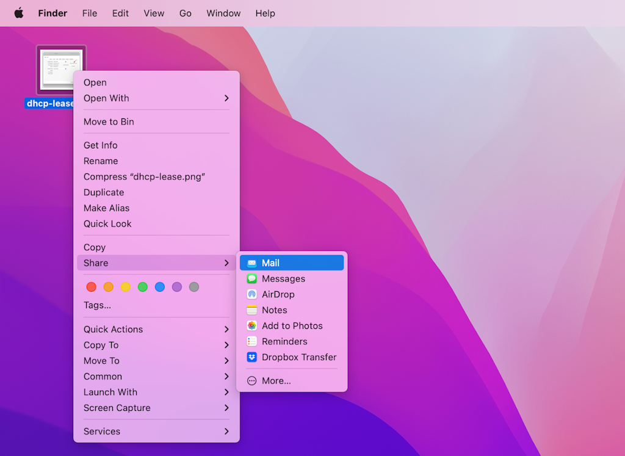
Task: Choose Move to Bin
Action: (109, 122)
